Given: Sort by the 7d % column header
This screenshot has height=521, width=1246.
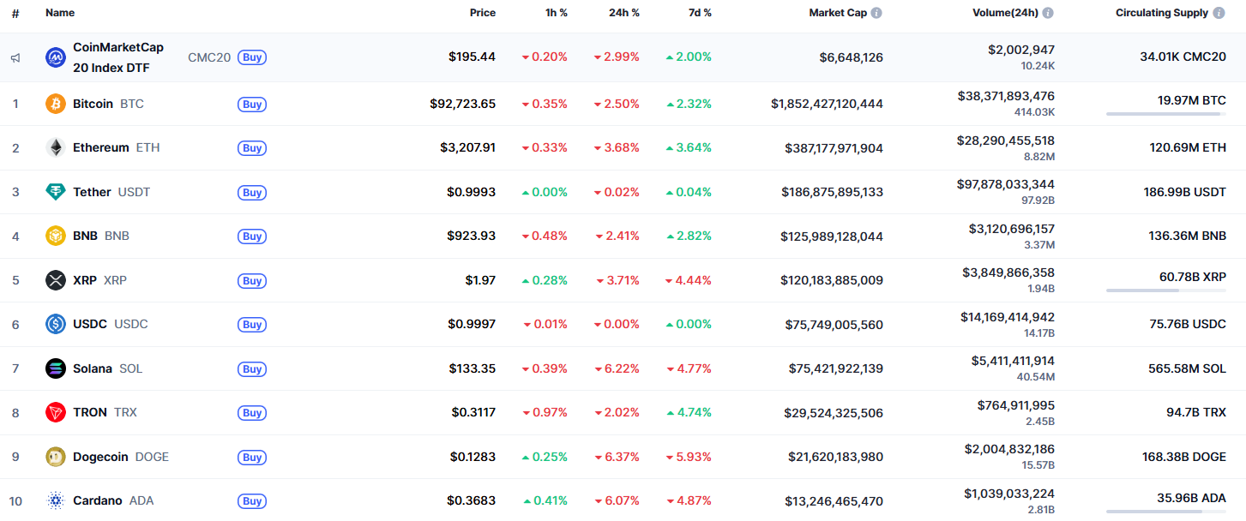Looking at the screenshot, I should tap(698, 13).
